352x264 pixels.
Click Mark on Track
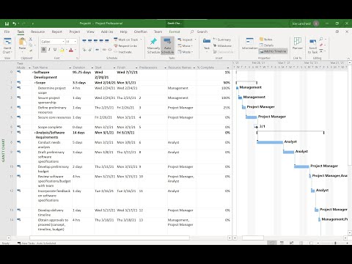tap(126, 40)
